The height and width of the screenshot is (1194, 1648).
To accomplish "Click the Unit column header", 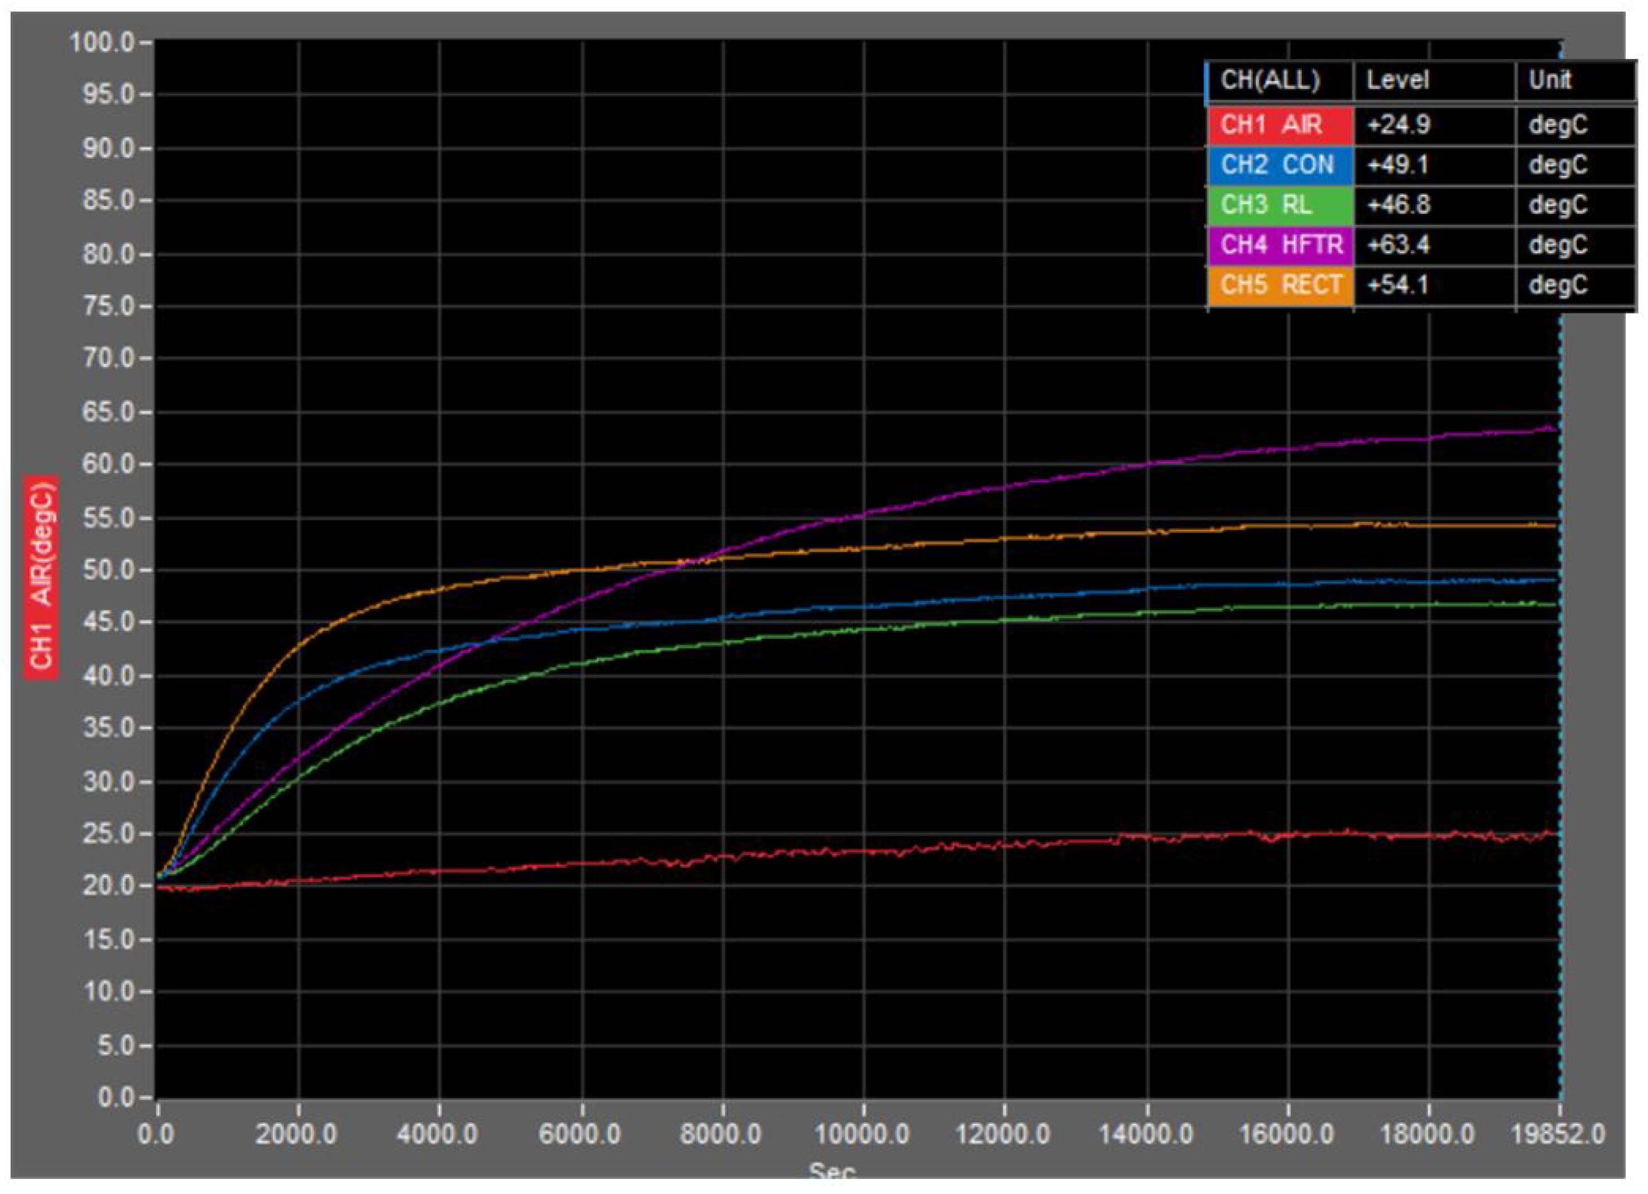I will pos(1550,80).
